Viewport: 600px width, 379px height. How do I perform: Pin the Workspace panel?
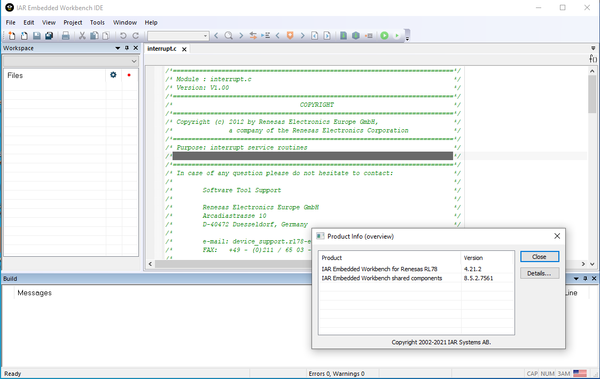pos(127,48)
